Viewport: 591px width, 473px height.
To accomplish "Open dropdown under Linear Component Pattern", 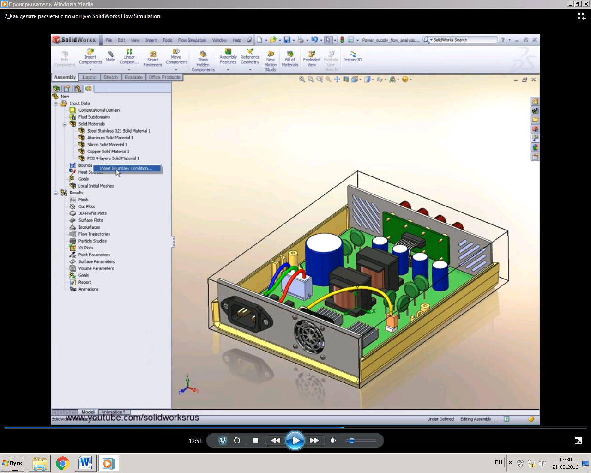I will [x=129, y=70].
